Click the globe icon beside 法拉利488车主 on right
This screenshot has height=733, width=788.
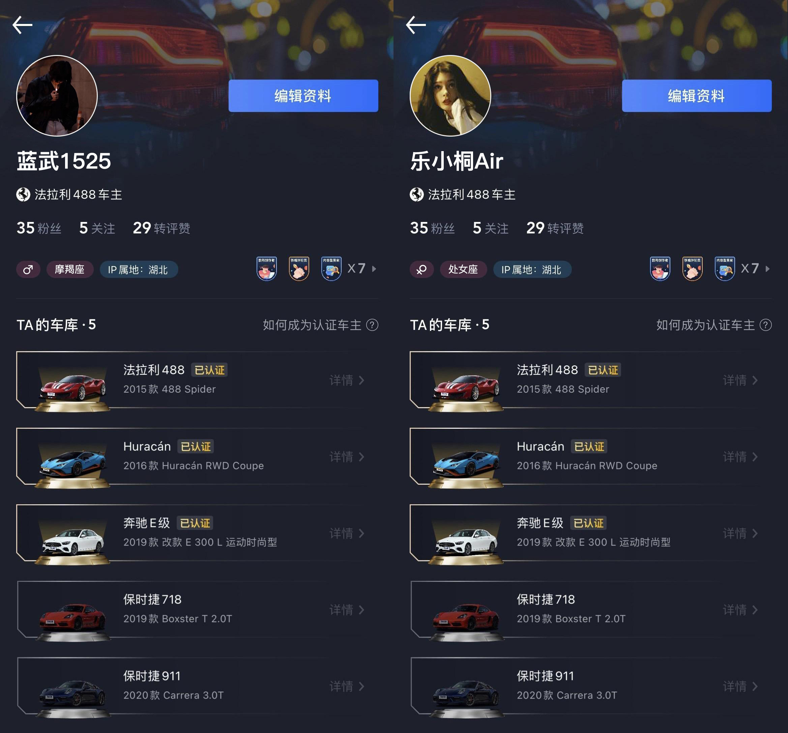click(417, 195)
